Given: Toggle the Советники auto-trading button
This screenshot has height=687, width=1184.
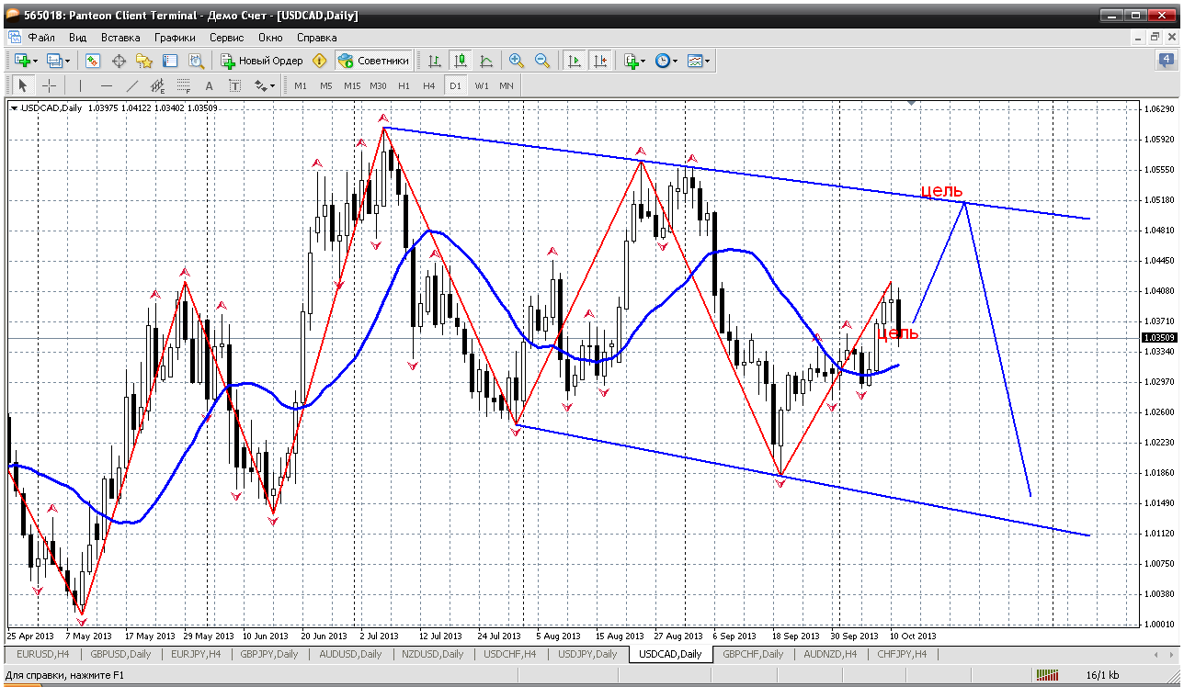Looking at the screenshot, I should (x=373, y=61).
